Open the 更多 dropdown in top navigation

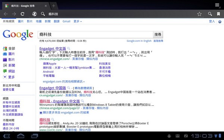[x=78, y=21]
